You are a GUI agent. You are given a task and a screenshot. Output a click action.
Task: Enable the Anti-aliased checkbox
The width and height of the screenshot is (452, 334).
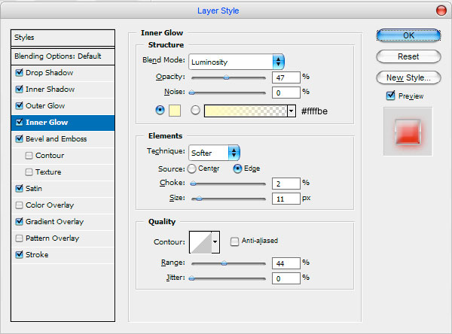234,241
